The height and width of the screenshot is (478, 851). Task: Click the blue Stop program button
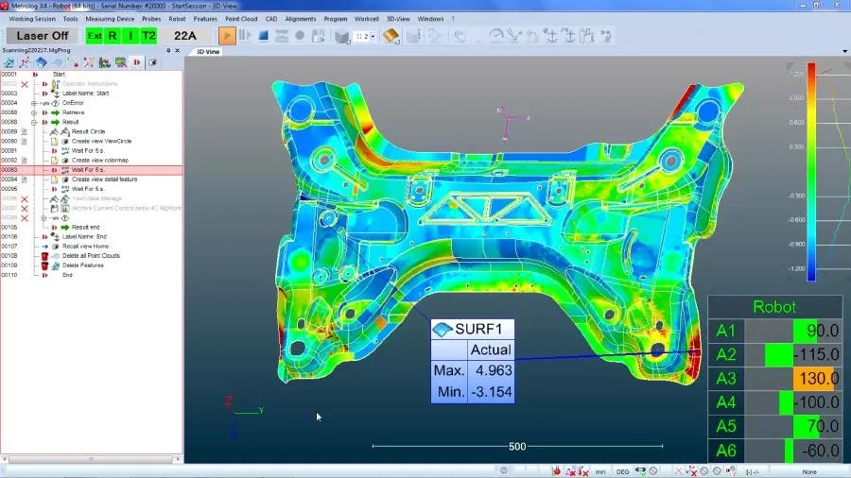264,36
